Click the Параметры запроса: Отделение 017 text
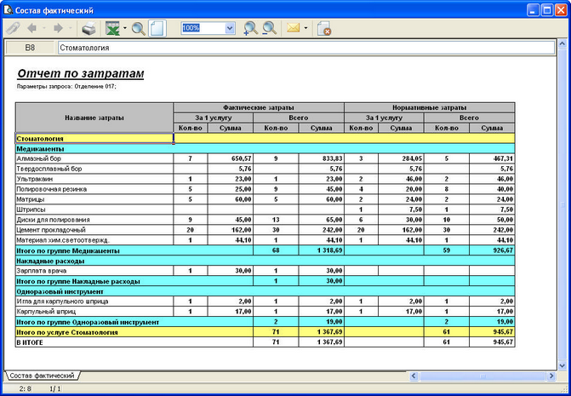This screenshot has width=571, height=396. coord(66,87)
